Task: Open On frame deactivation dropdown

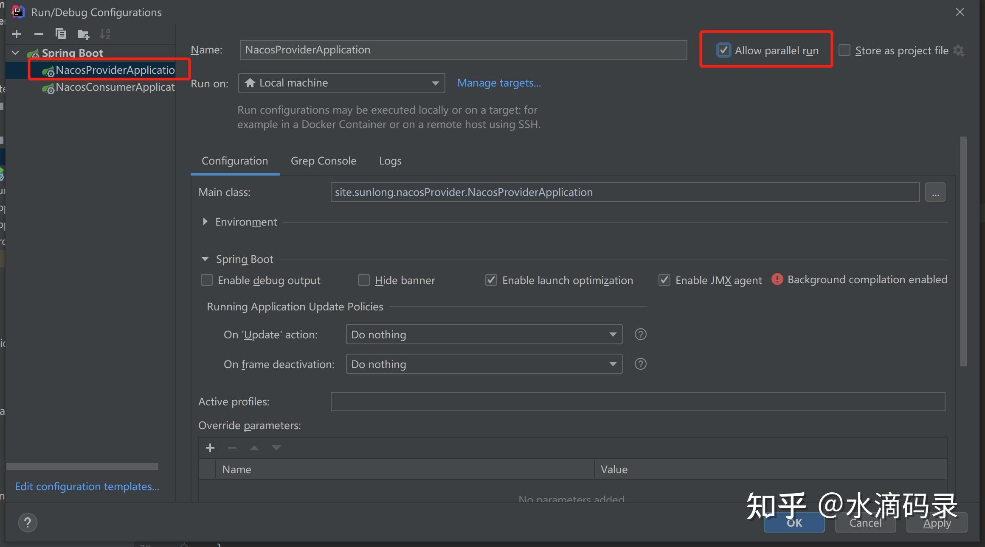Action: coord(484,364)
